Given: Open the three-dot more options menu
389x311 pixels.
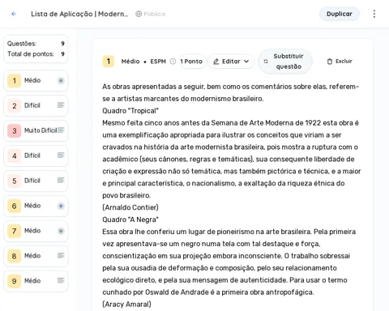Looking at the screenshot, I should point(374,14).
